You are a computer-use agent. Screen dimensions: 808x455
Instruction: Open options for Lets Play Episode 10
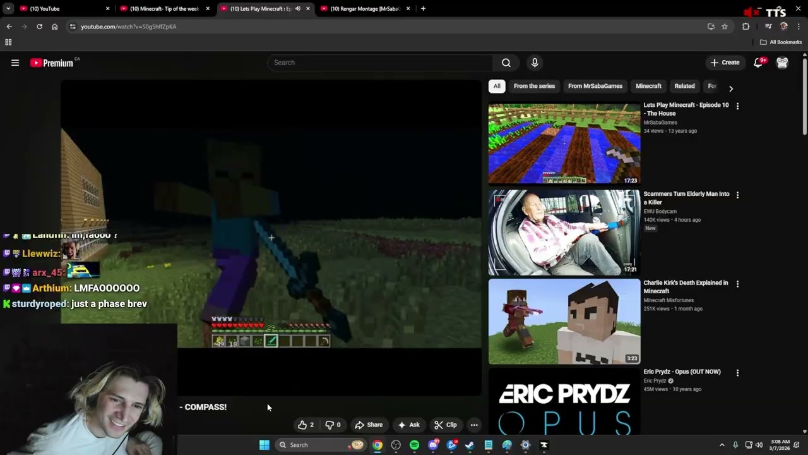[737, 106]
